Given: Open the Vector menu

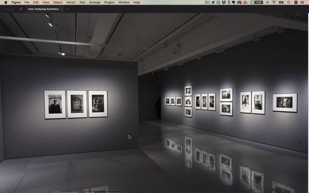Looking at the screenshot, I should click(x=71, y=2).
